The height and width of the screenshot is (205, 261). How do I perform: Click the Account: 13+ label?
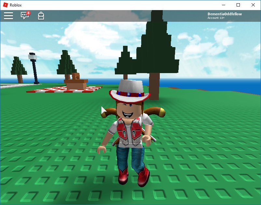click(216, 18)
